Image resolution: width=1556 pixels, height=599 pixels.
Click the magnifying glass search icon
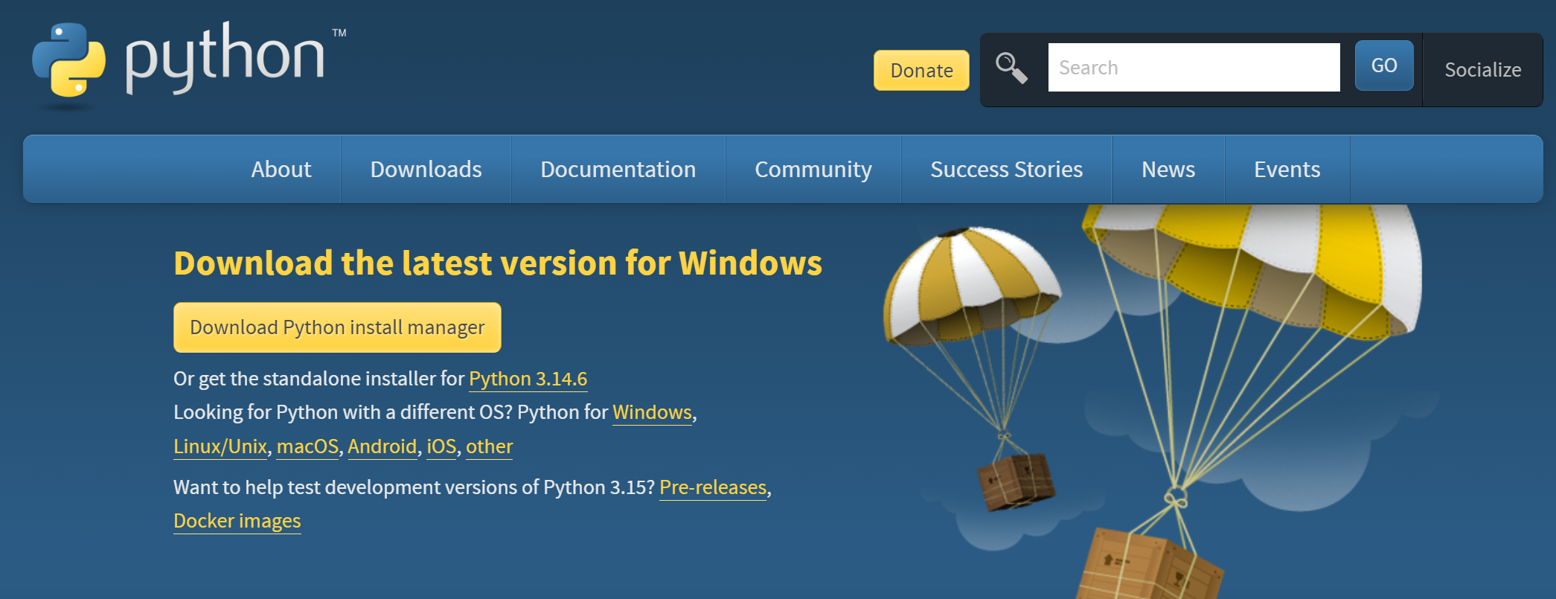pos(1012,68)
